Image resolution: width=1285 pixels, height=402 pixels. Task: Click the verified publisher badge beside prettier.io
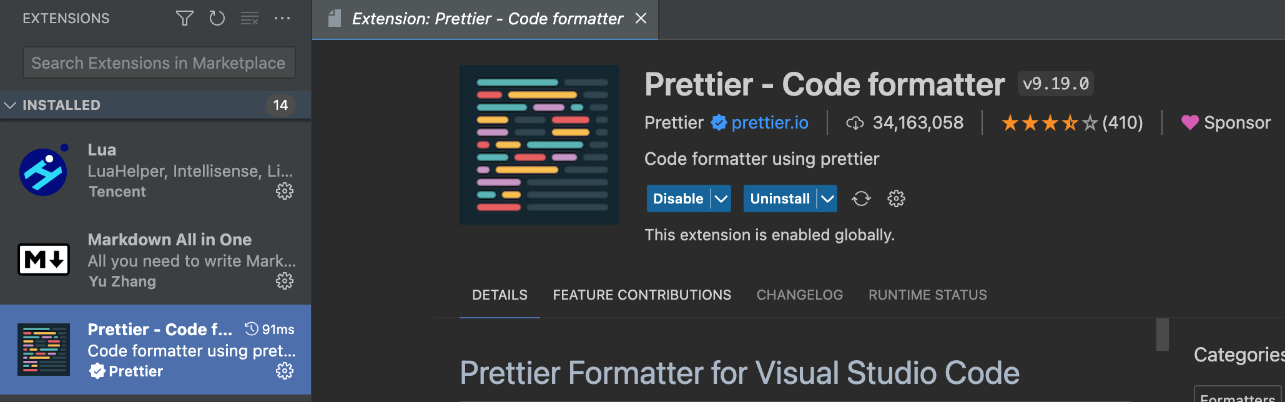point(719,122)
